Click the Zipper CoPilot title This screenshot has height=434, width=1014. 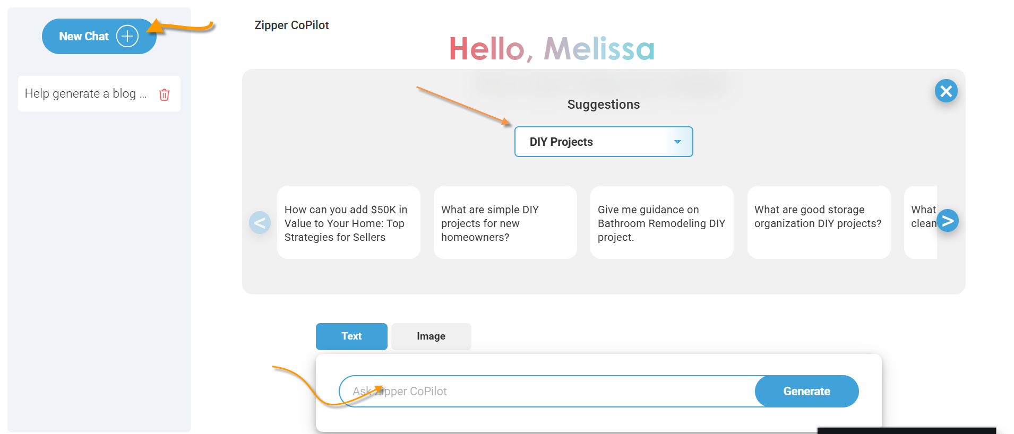coord(291,25)
